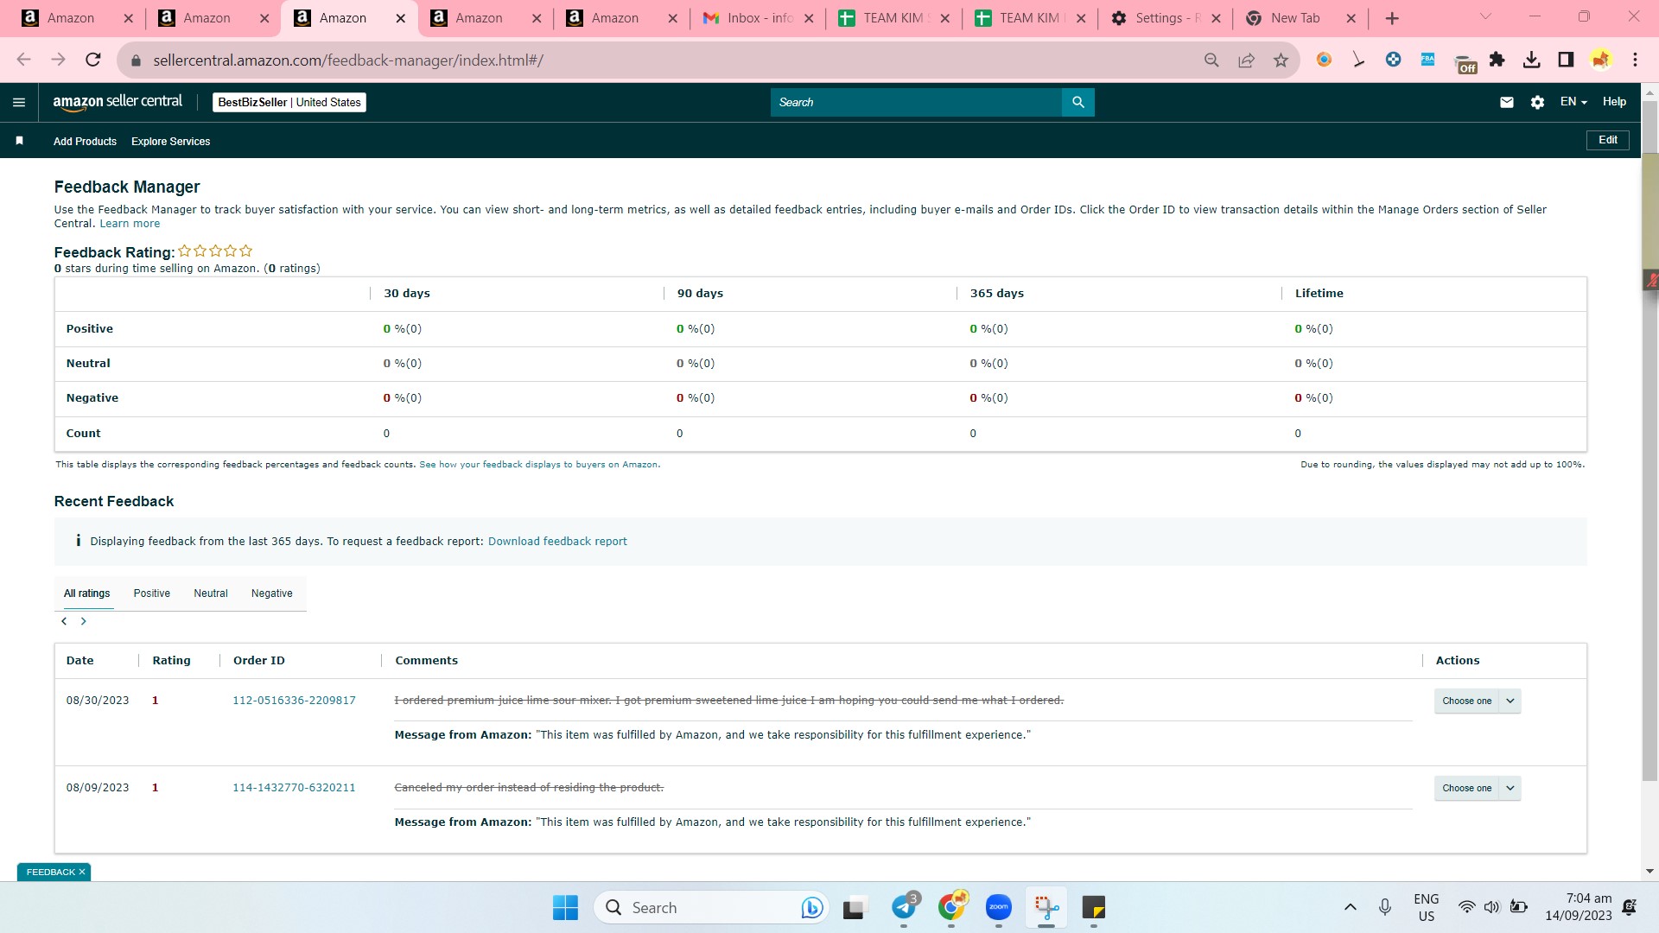
Task: Open Choose one dropdown for order 112-0516336-2209817
Action: (1478, 701)
